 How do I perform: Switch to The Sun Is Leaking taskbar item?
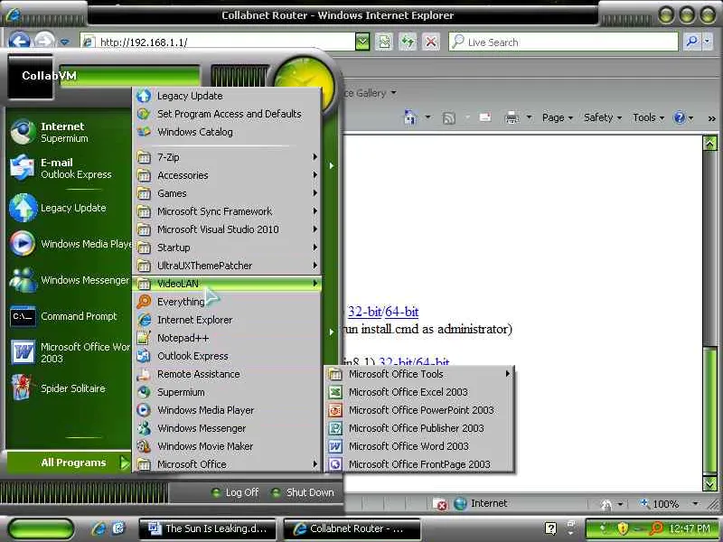point(208,528)
